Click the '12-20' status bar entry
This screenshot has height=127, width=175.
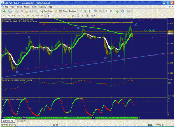pos(55,125)
